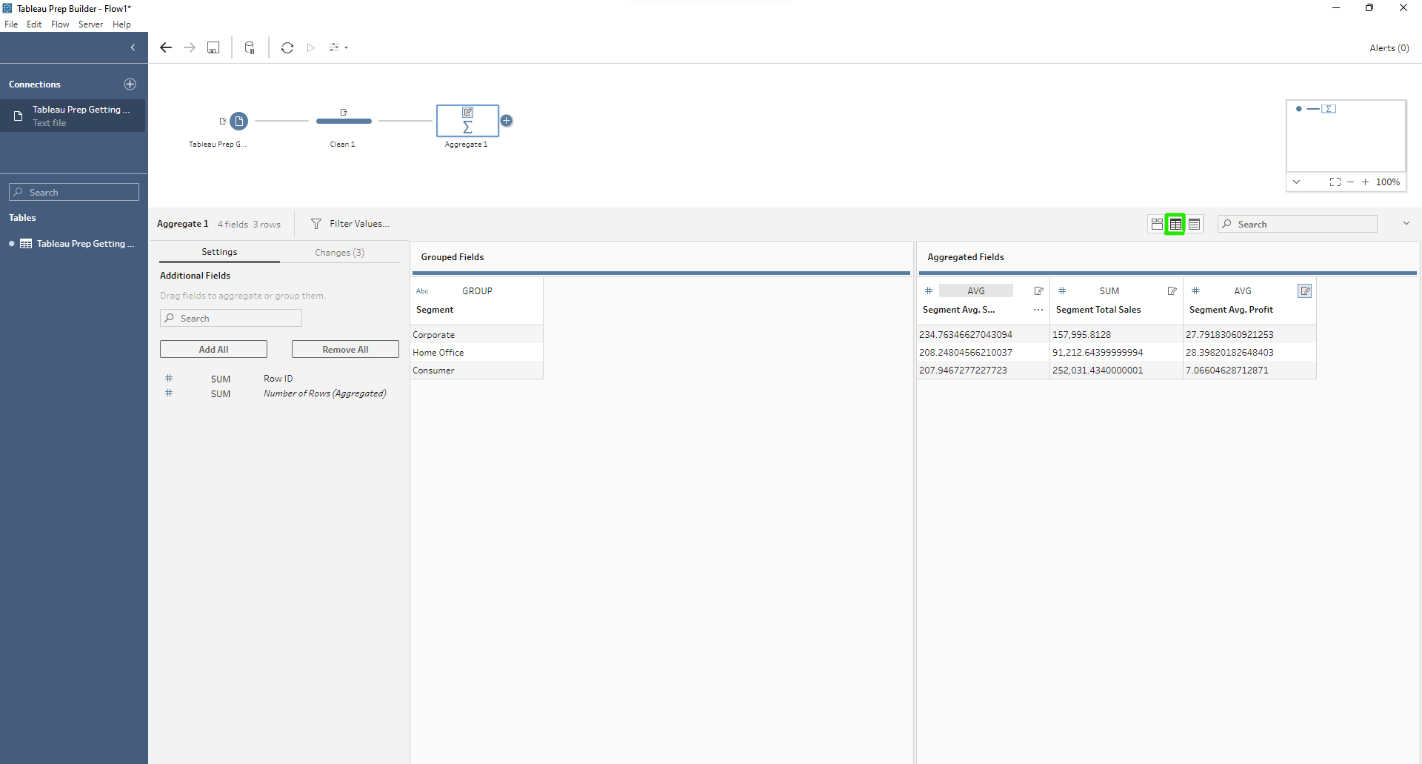
Task: Open the Alerts (0) indicator
Action: click(x=1389, y=47)
